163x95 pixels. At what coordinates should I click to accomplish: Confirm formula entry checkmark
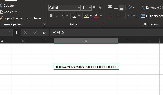point(35,33)
